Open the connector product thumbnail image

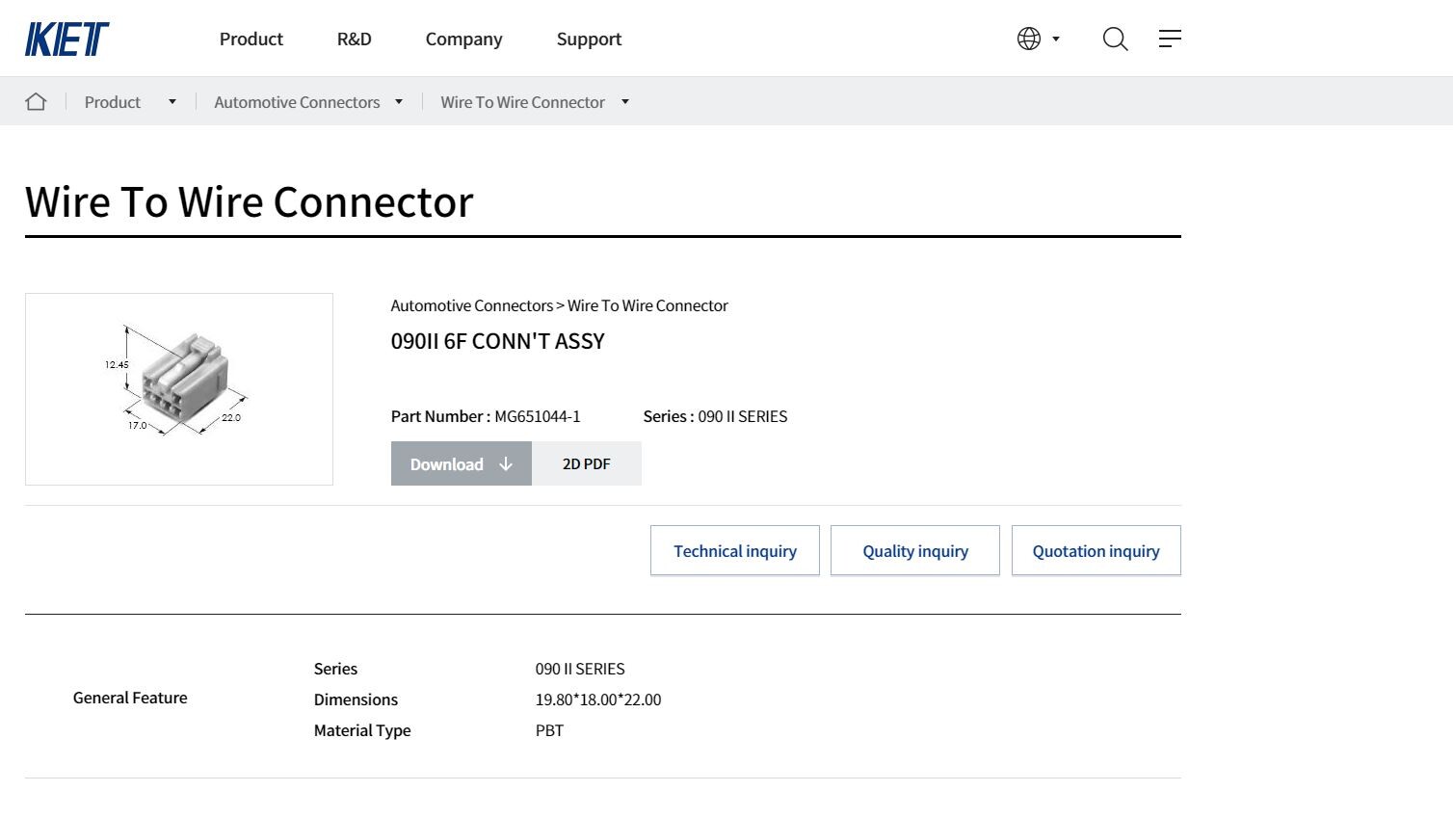(179, 389)
